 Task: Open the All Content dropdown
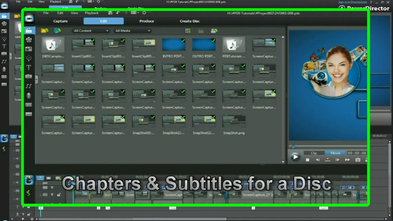[91, 31]
